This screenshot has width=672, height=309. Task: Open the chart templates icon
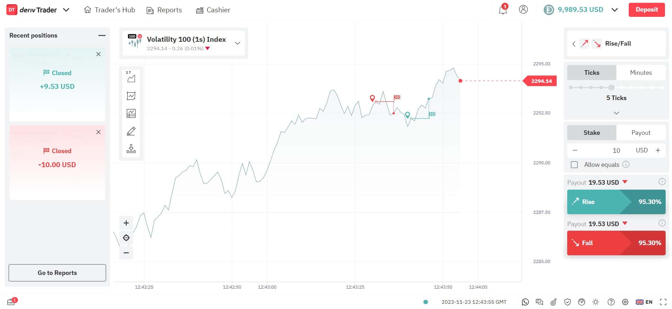tap(131, 113)
